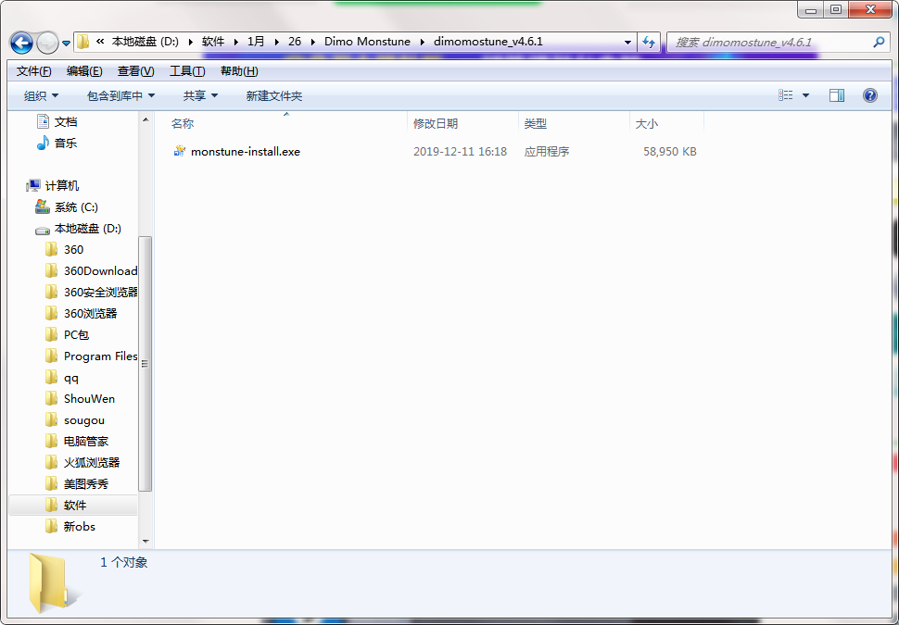899x625 pixels.
Task: Open the sougou folder in the tree
Action: [x=83, y=420]
